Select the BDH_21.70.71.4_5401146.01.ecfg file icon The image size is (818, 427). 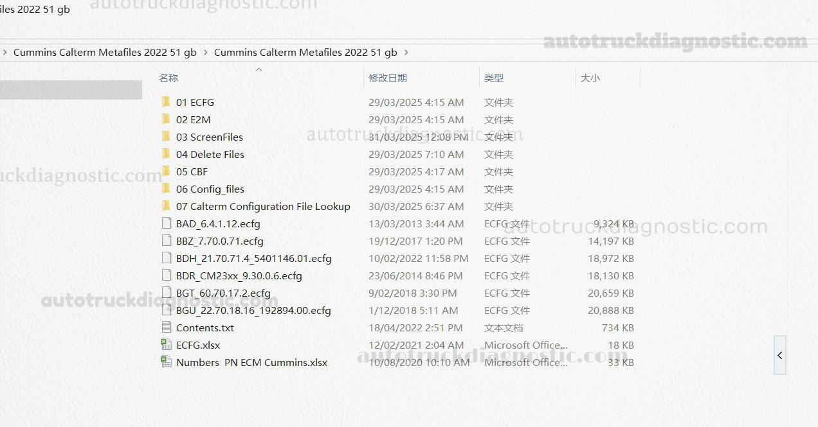[166, 258]
